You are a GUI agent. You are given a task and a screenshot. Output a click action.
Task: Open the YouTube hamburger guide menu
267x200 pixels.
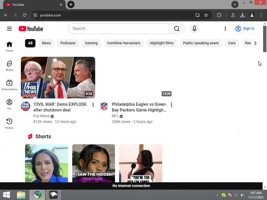coord(9,29)
